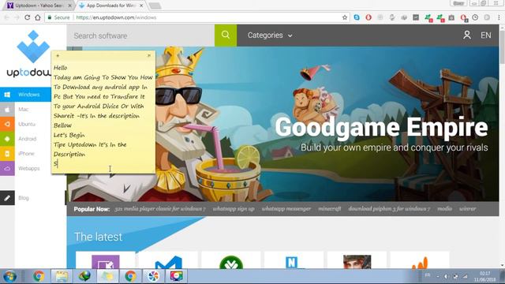Screen dimensions: 505x284
Task: Click the microphone extension icon
Action: point(392,17)
